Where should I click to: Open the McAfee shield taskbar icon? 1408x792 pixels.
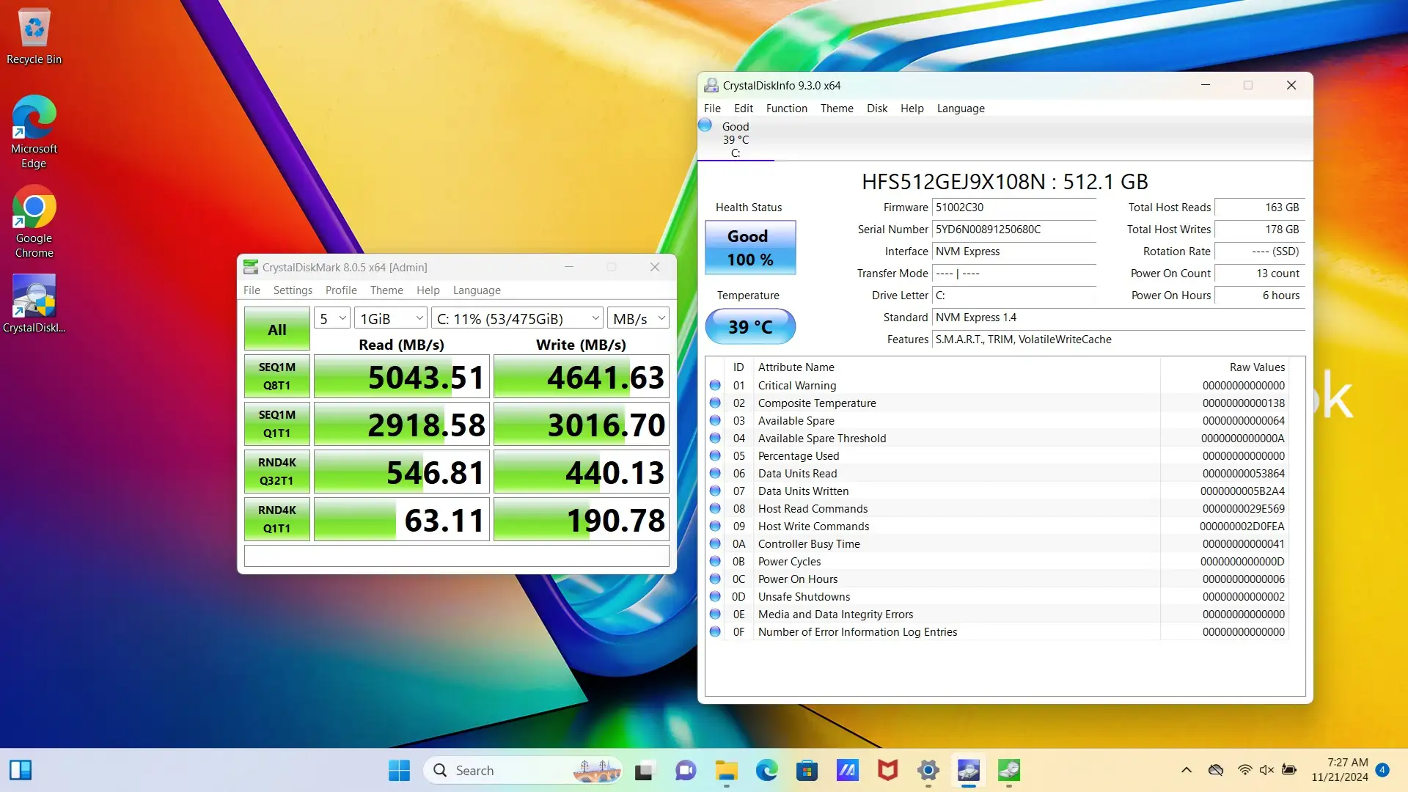pyautogui.click(x=887, y=770)
